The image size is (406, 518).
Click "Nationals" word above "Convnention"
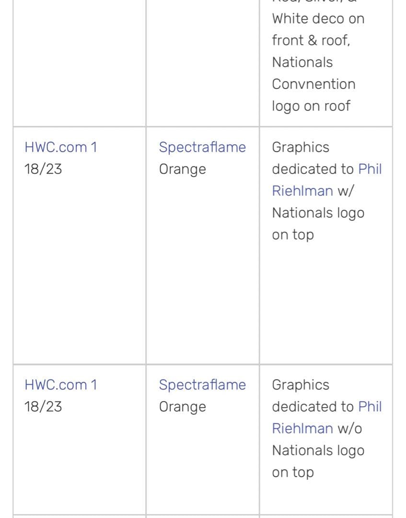[x=302, y=62]
